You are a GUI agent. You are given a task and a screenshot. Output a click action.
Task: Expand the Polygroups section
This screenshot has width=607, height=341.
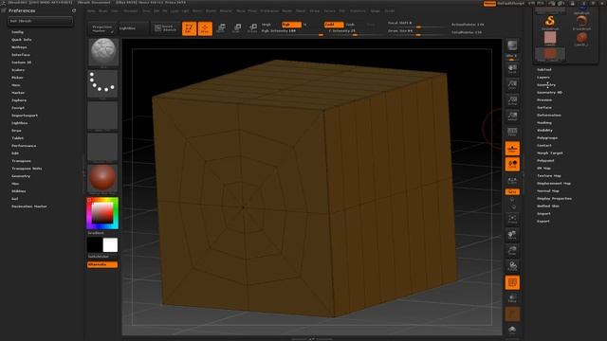pyautogui.click(x=547, y=138)
